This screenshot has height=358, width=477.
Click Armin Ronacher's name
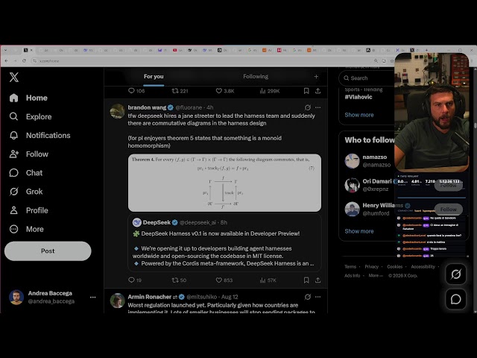[150, 297]
